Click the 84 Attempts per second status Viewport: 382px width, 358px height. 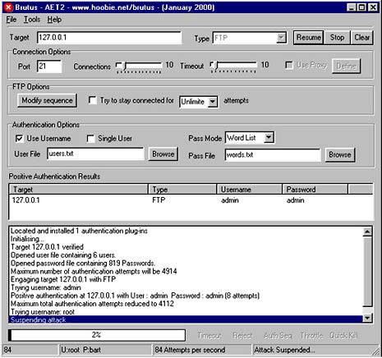[202, 350]
